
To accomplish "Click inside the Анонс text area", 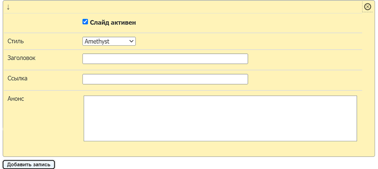I will [220, 118].
